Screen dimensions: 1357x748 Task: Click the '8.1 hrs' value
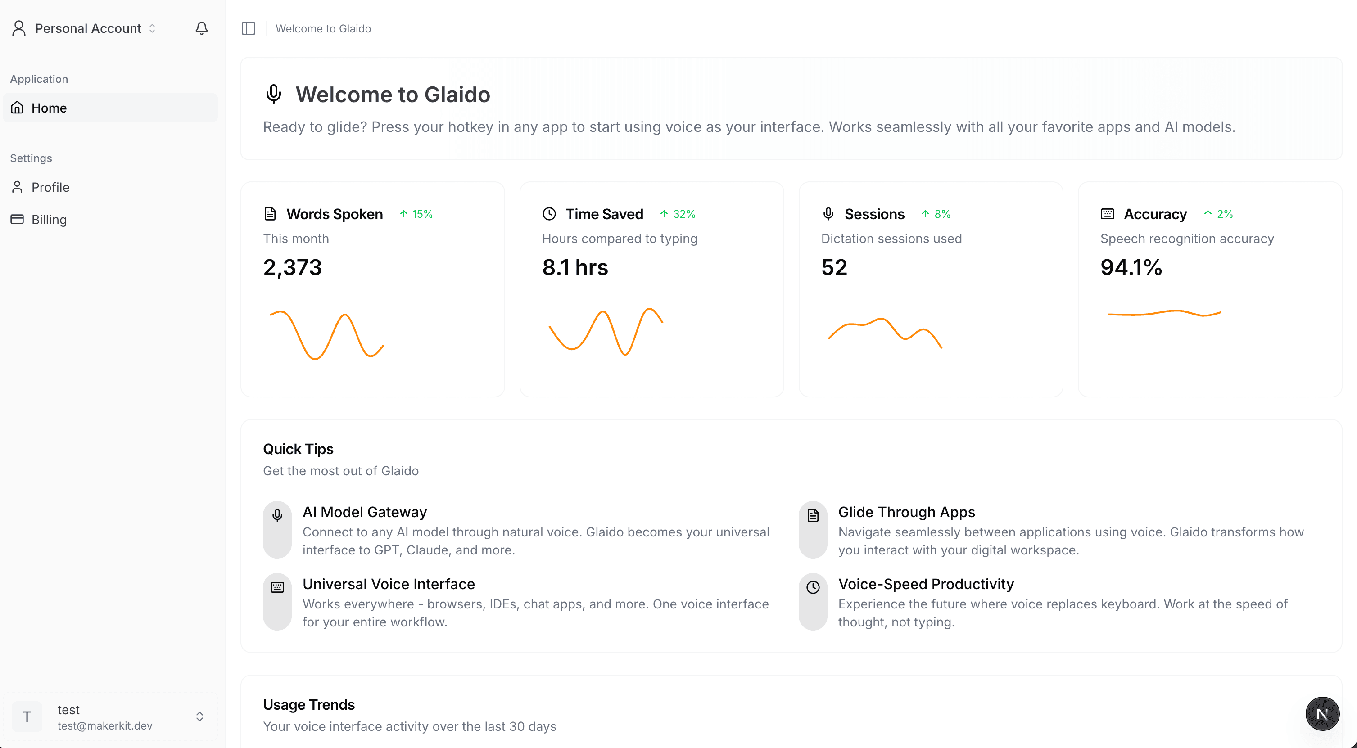[575, 268]
